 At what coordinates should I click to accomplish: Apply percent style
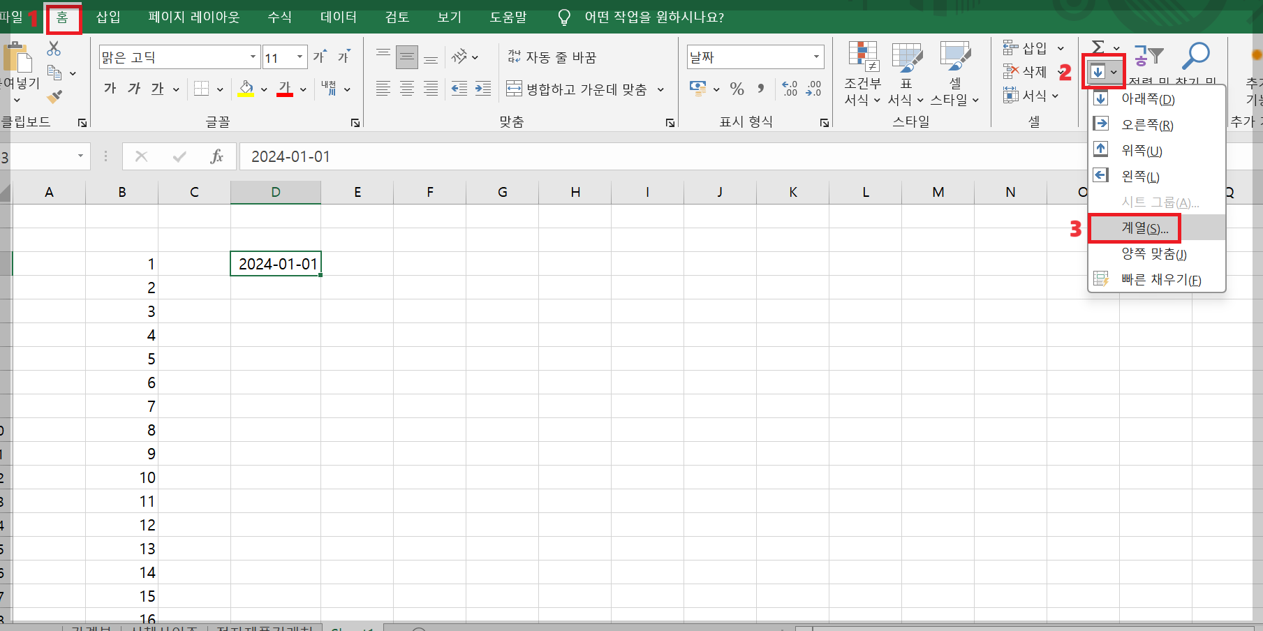point(737,89)
